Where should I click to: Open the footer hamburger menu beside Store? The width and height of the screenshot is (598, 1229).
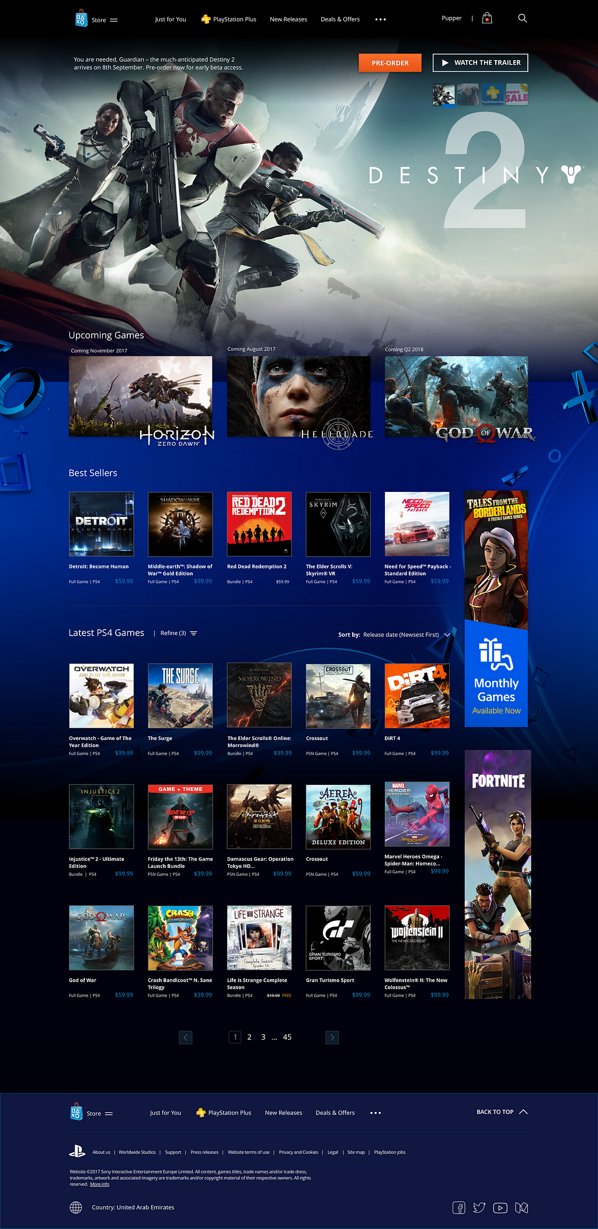pyautogui.click(x=109, y=1113)
